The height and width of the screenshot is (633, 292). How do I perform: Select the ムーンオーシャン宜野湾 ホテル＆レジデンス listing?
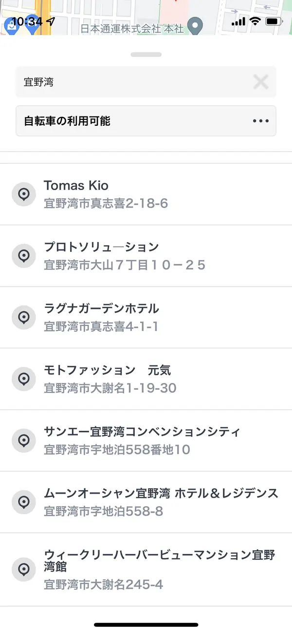pos(146,502)
